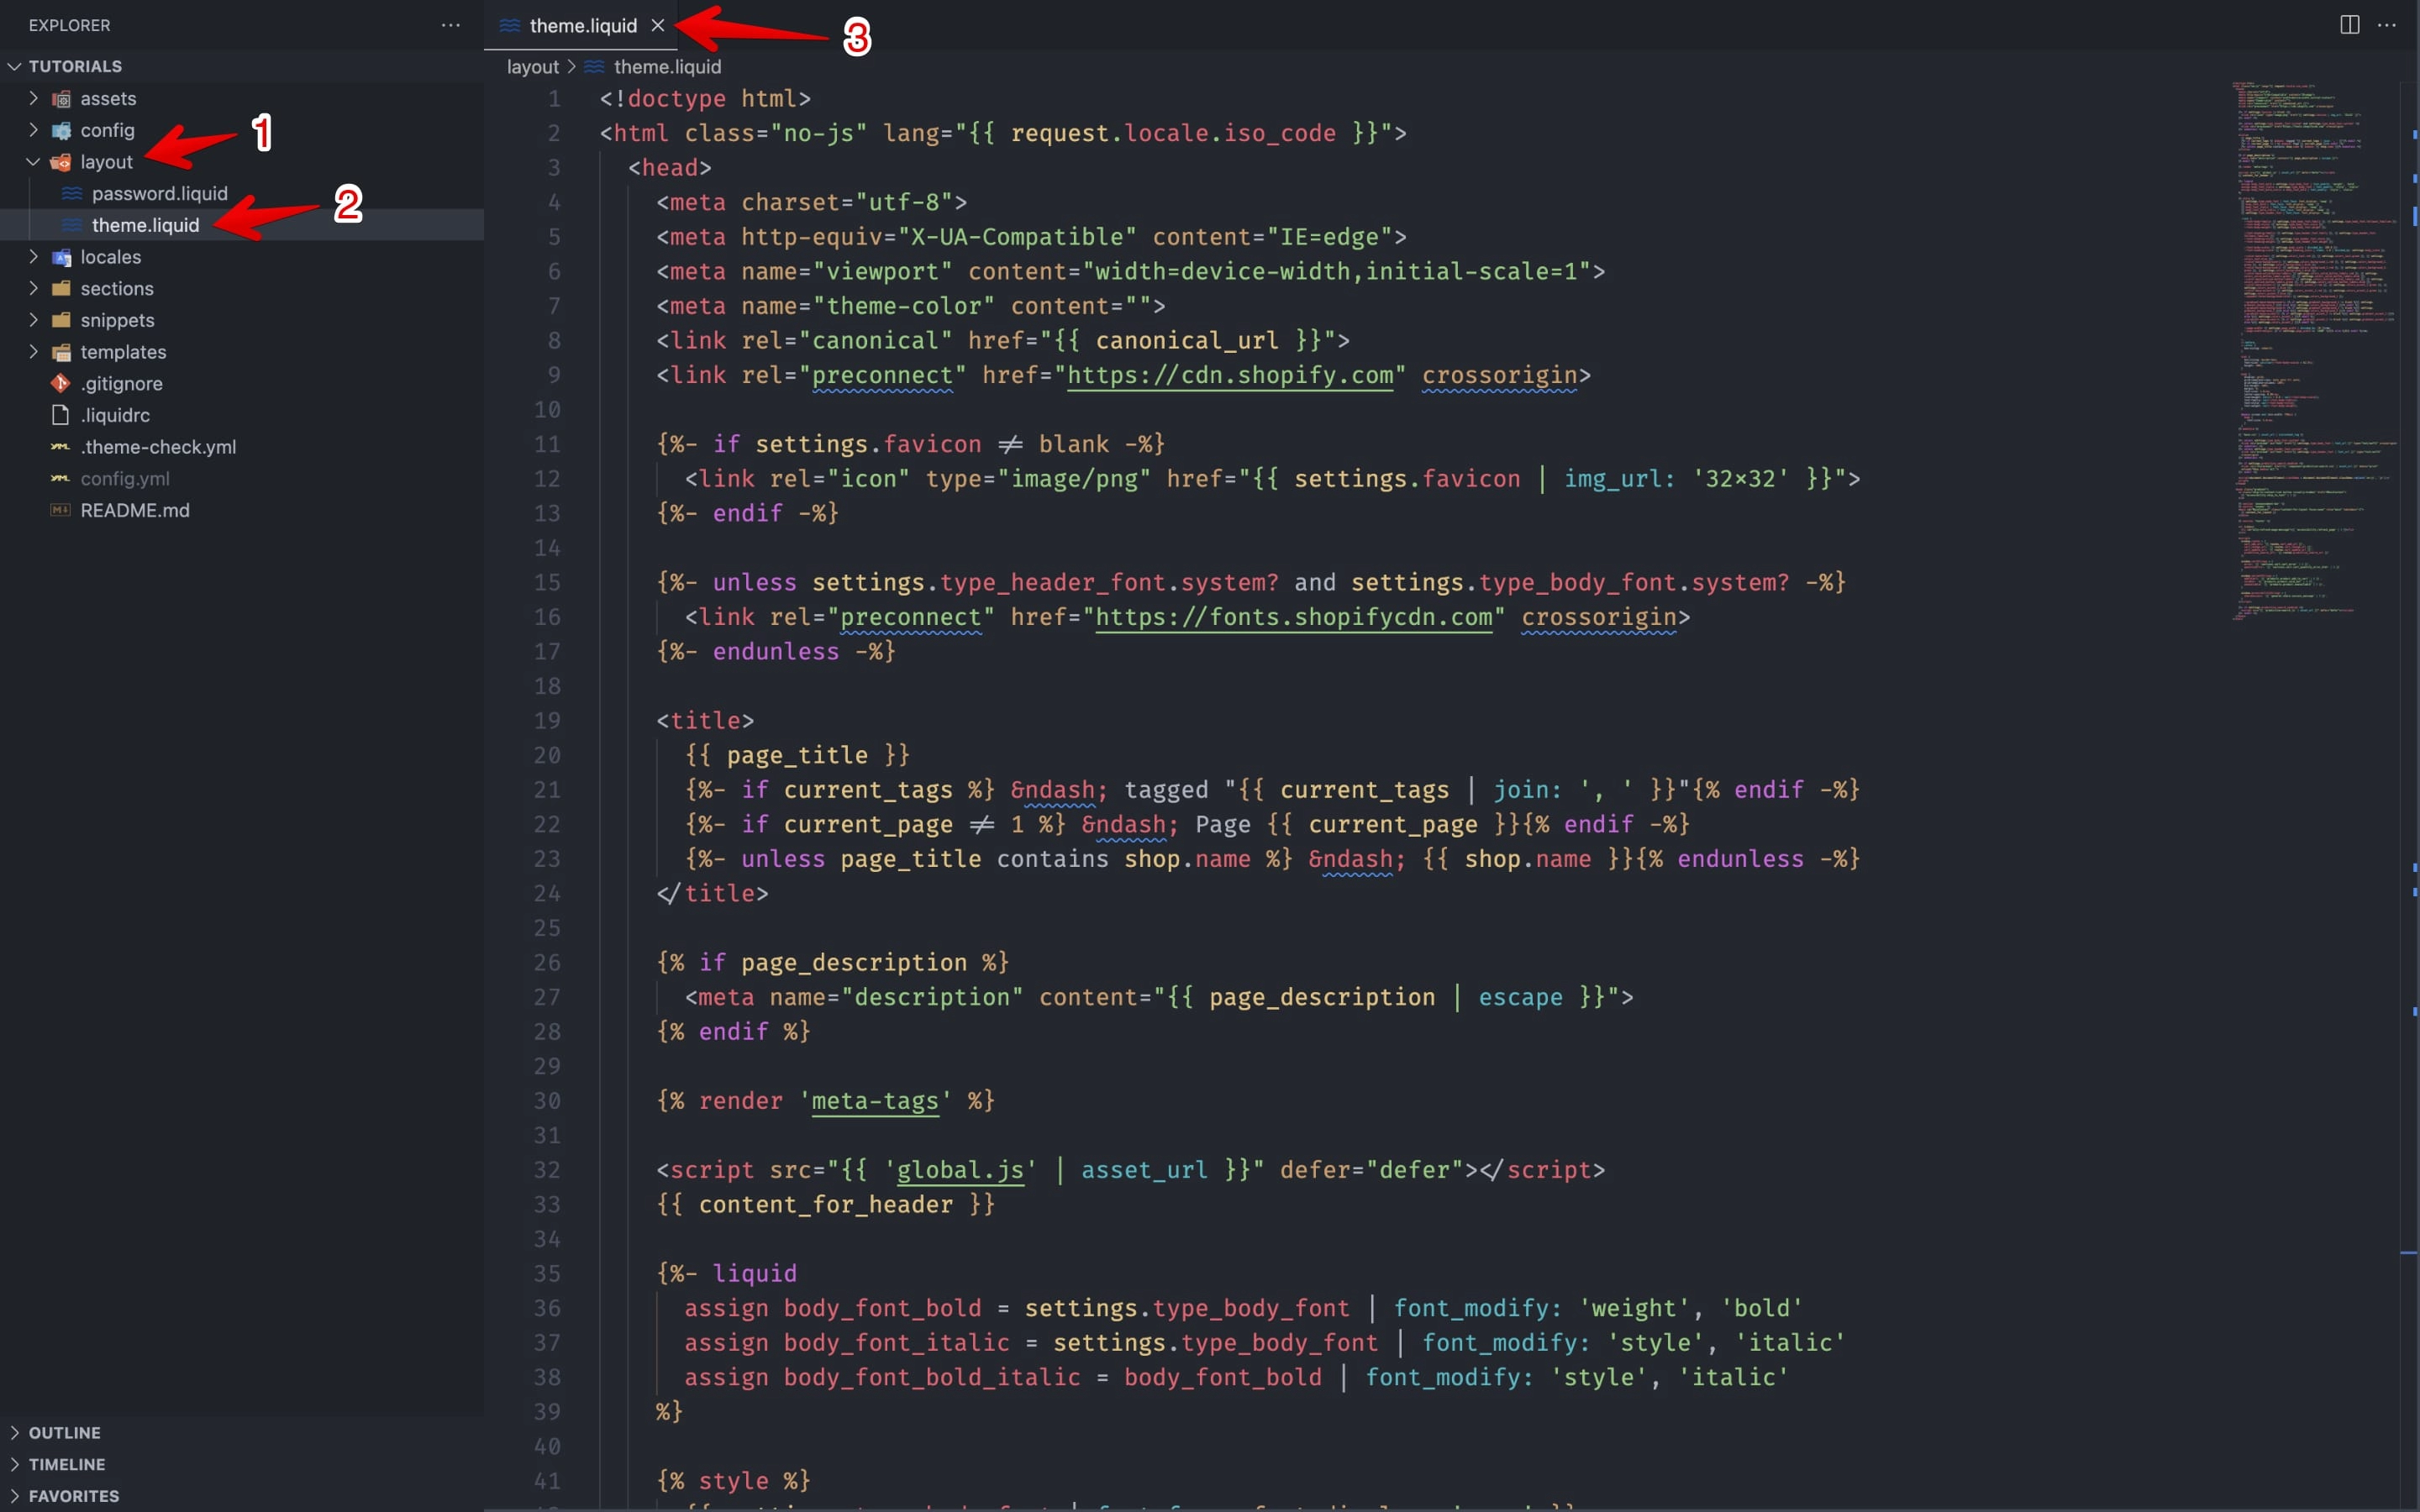
Task: Click the .theme-check.yml file icon
Action: (x=61, y=447)
